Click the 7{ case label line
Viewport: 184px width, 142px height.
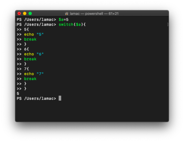pyautogui.click(x=26, y=69)
